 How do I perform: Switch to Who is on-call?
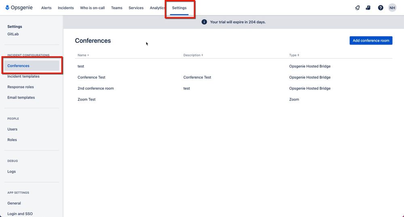(x=92, y=8)
